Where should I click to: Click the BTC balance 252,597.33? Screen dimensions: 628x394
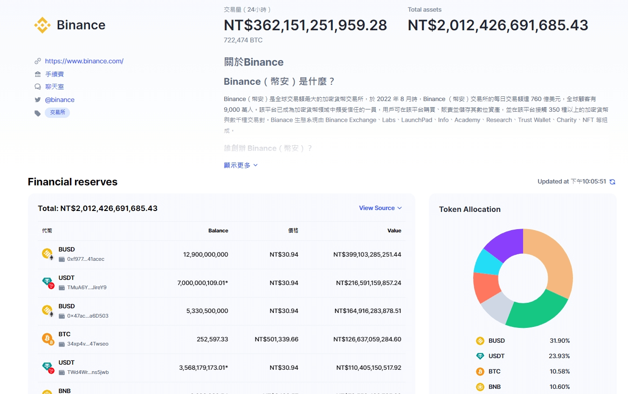tap(213, 339)
